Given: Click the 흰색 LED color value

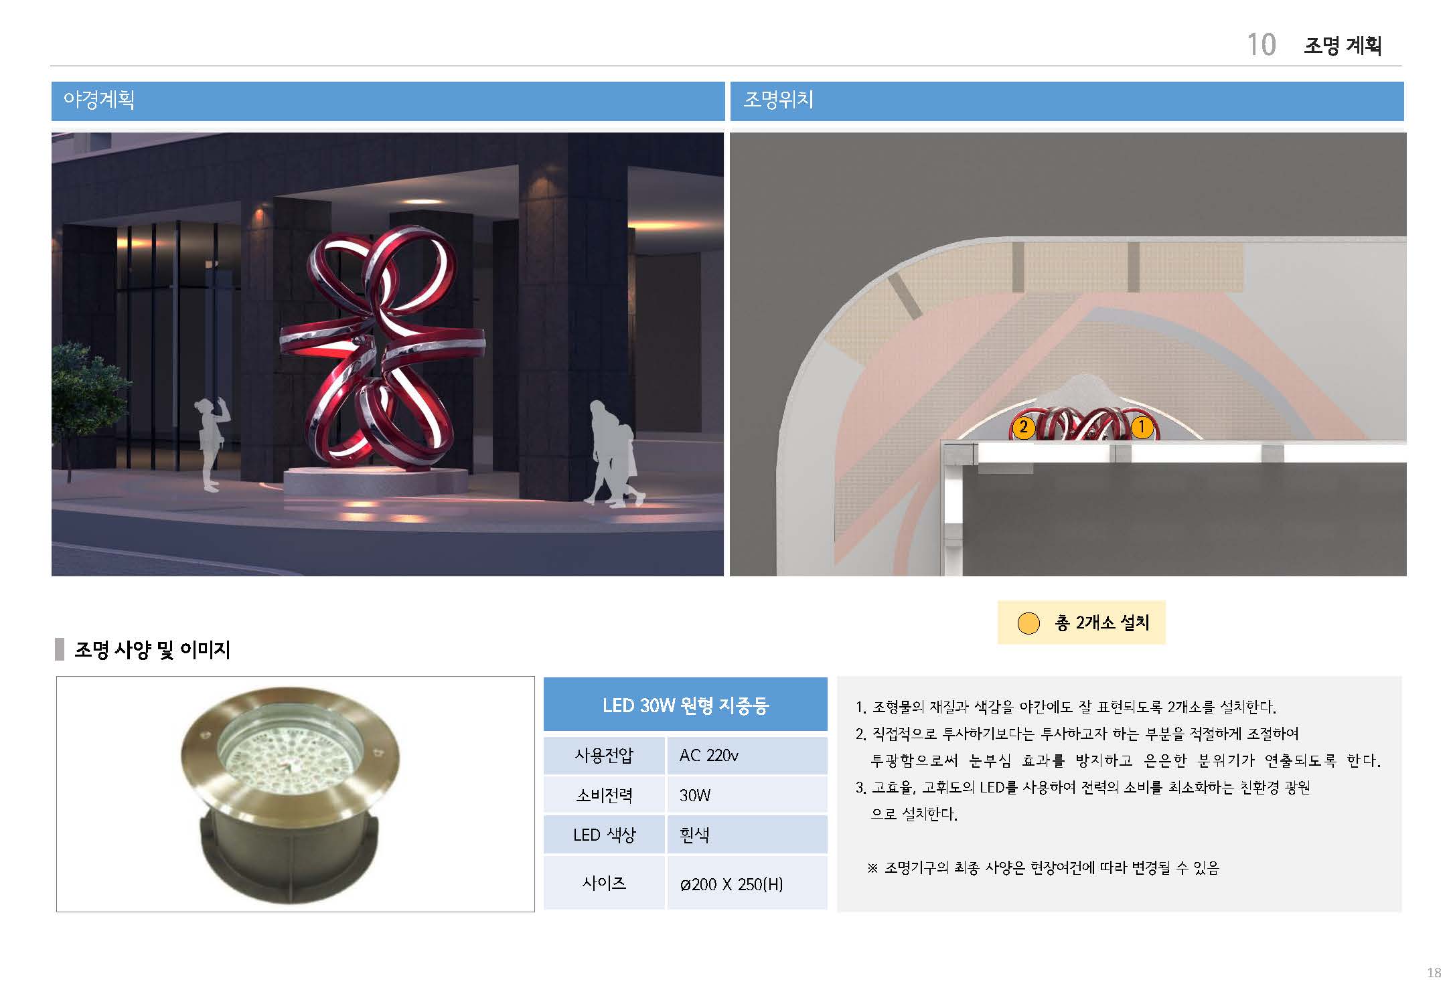Looking at the screenshot, I should (x=694, y=835).
